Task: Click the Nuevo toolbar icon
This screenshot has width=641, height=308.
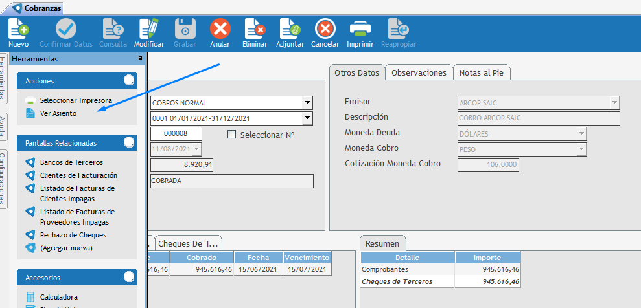Action: point(18,29)
